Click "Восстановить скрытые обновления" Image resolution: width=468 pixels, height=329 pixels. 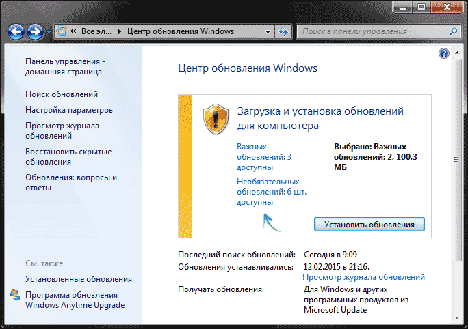[x=68, y=156]
